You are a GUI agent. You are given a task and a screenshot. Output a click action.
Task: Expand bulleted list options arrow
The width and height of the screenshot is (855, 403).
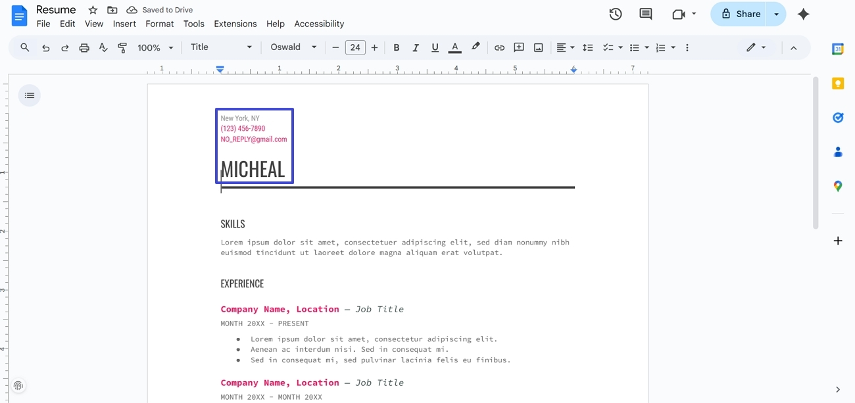pos(647,47)
